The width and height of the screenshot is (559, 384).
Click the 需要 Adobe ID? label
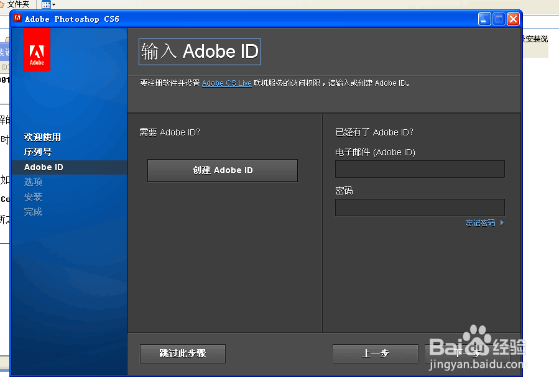coord(170,132)
